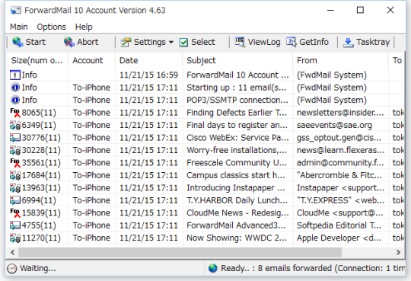Image resolution: width=411 pixels, height=281 pixels.
Task: Click mail icon on 4755(11) row
Action: coord(15,225)
